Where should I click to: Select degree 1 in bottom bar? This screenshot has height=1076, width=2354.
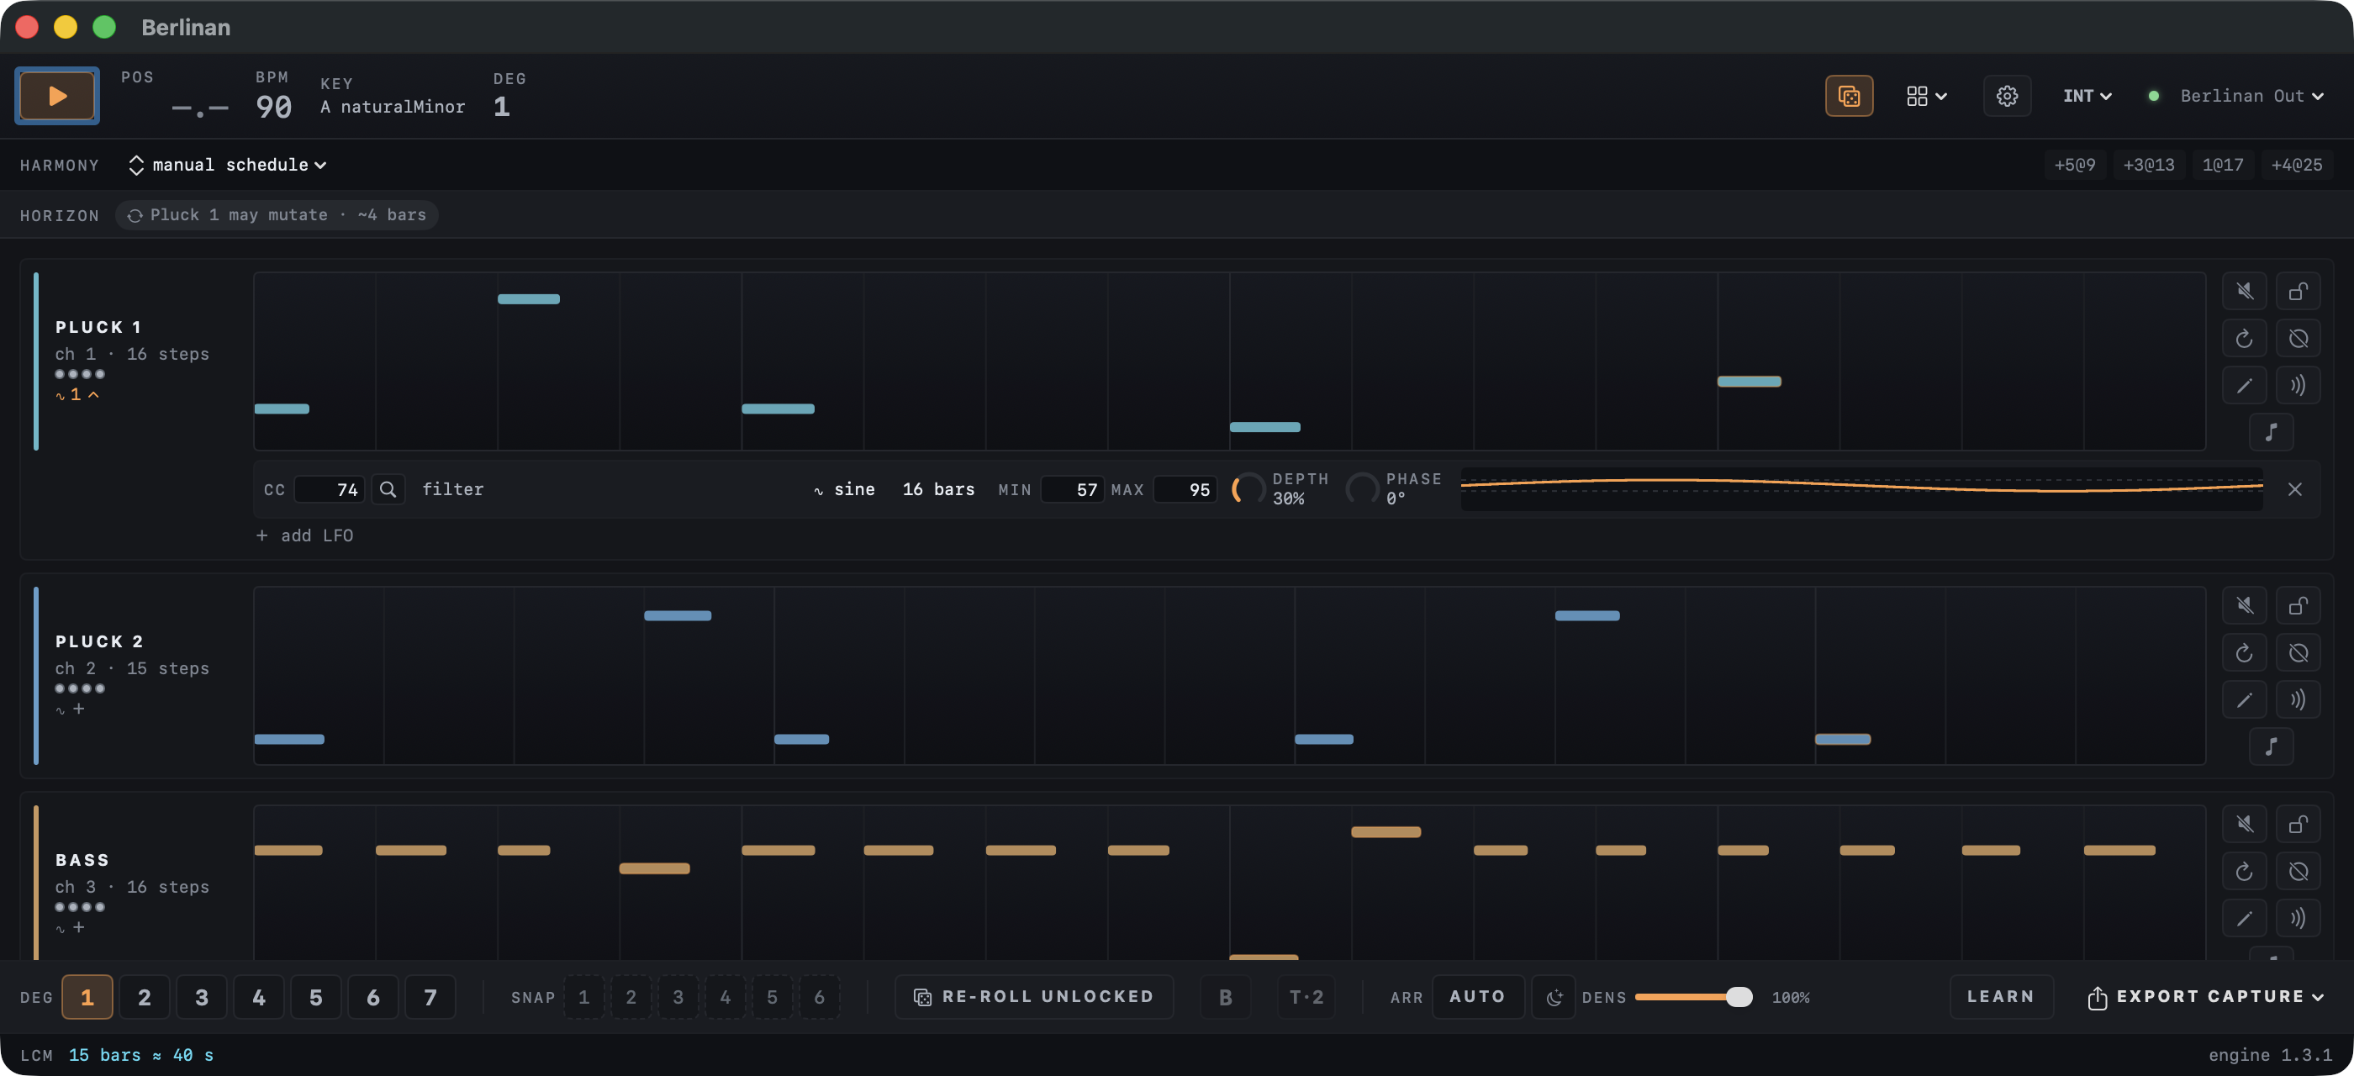pyautogui.click(x=87, y=998)
